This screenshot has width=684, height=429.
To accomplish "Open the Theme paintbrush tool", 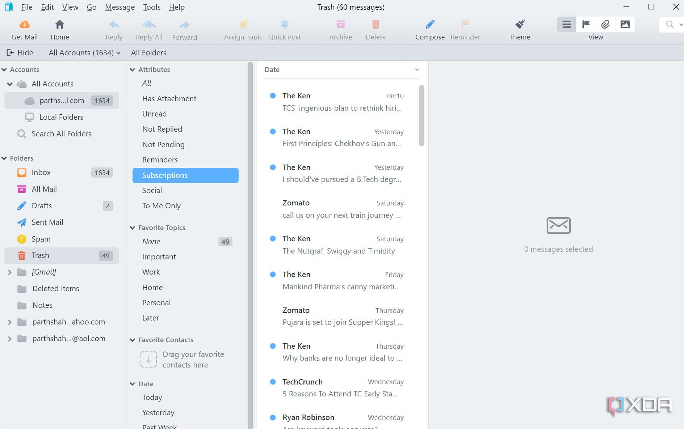I will pos(520,24).
